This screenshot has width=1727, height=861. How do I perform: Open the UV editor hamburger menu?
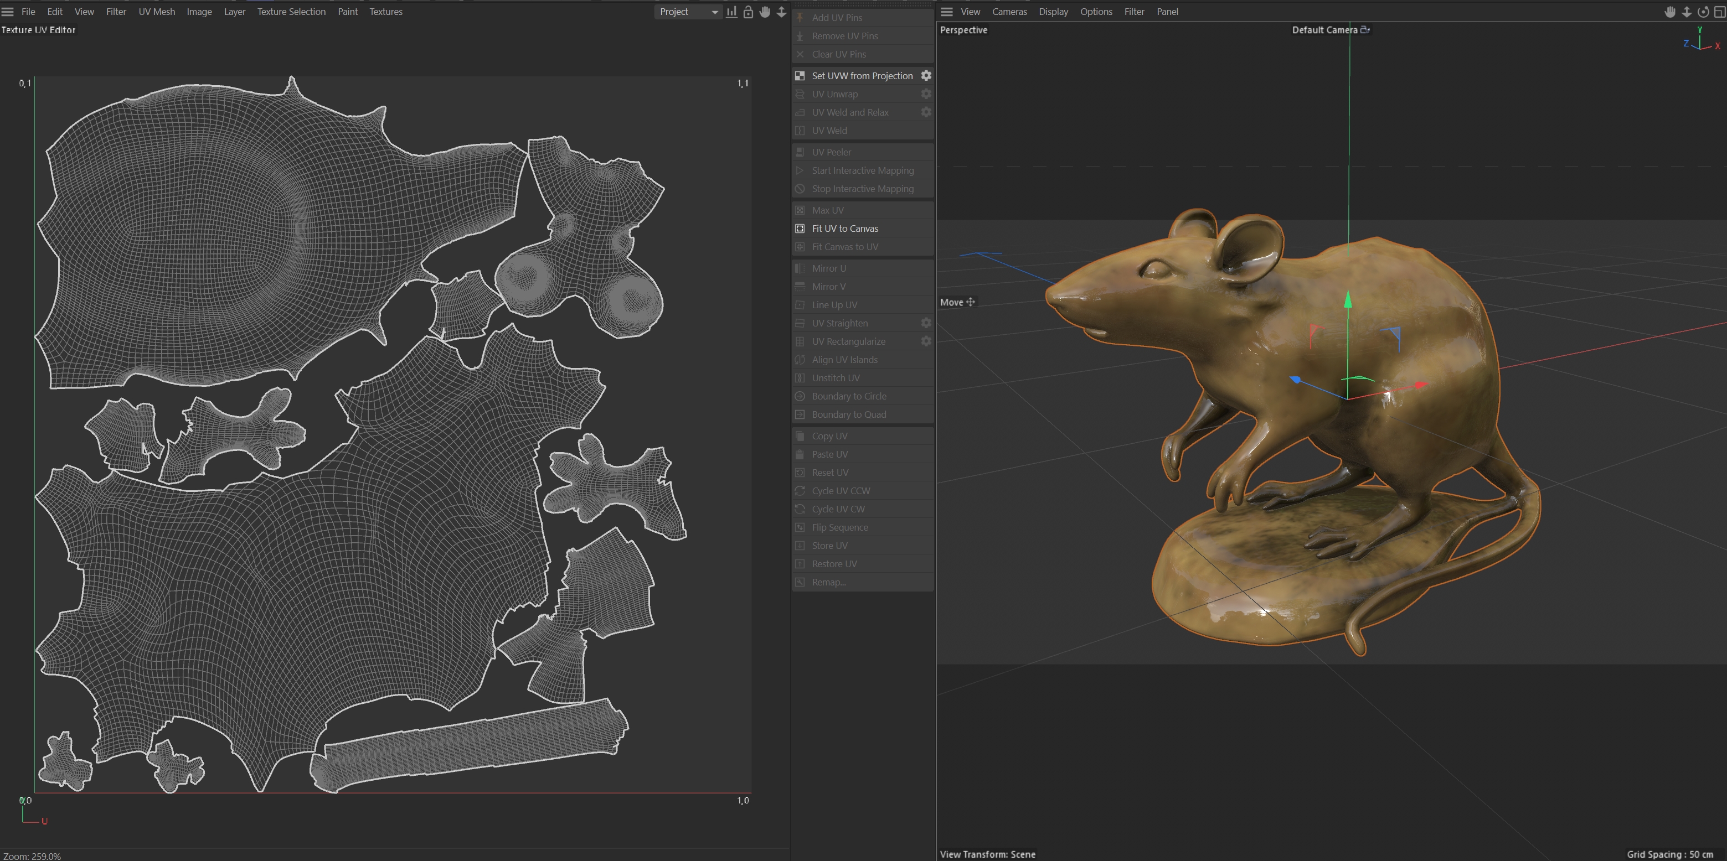tap(8, 12)
